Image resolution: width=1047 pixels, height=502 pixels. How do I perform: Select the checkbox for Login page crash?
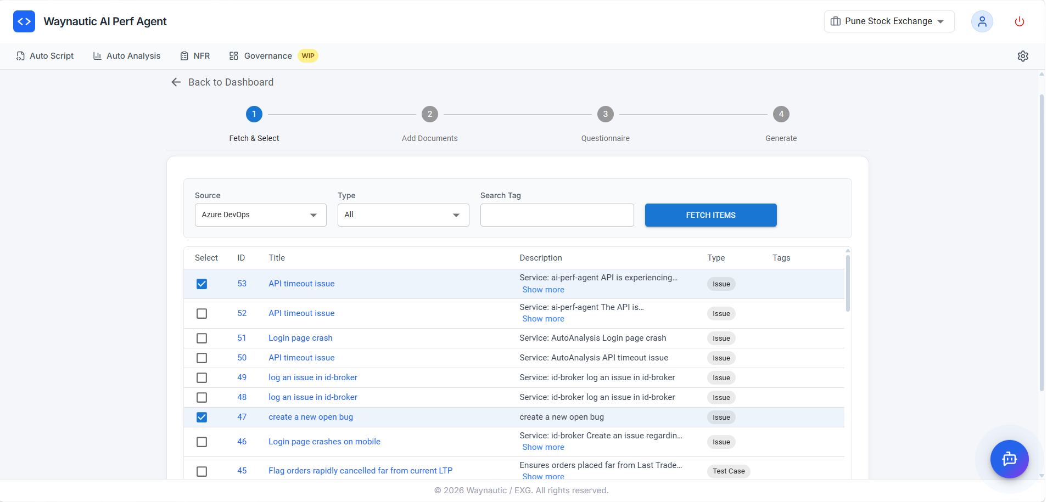point(201,338)
